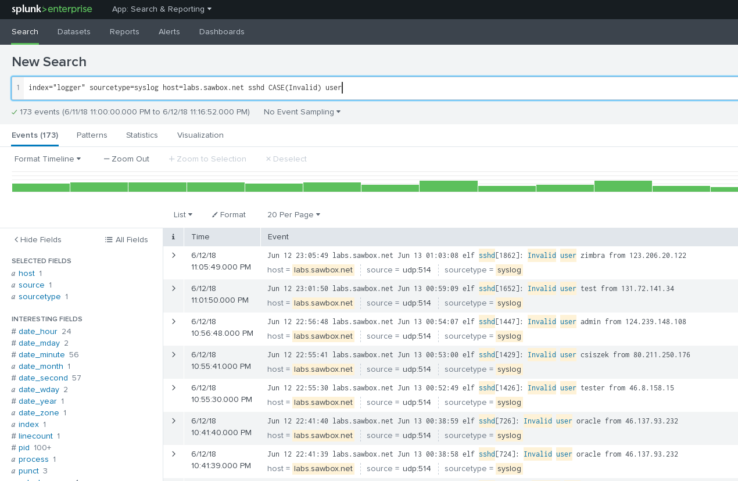The height and width of the screenshot is (481, 738).
Task: Open the No Event Sampling dropdown
Action: [x=302, y=112]
